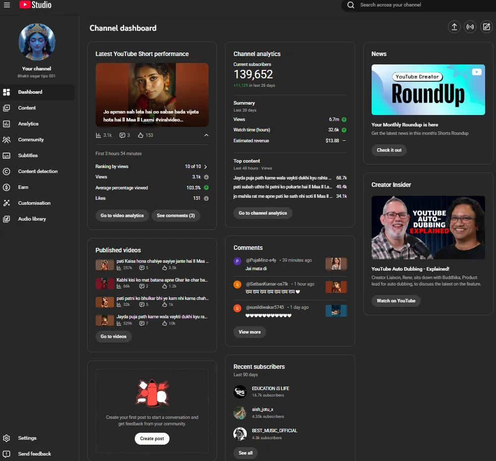Click Go to channel analytics button
Image resolution: width=496 pixels, height=461 pixels.
pos(263,213)
